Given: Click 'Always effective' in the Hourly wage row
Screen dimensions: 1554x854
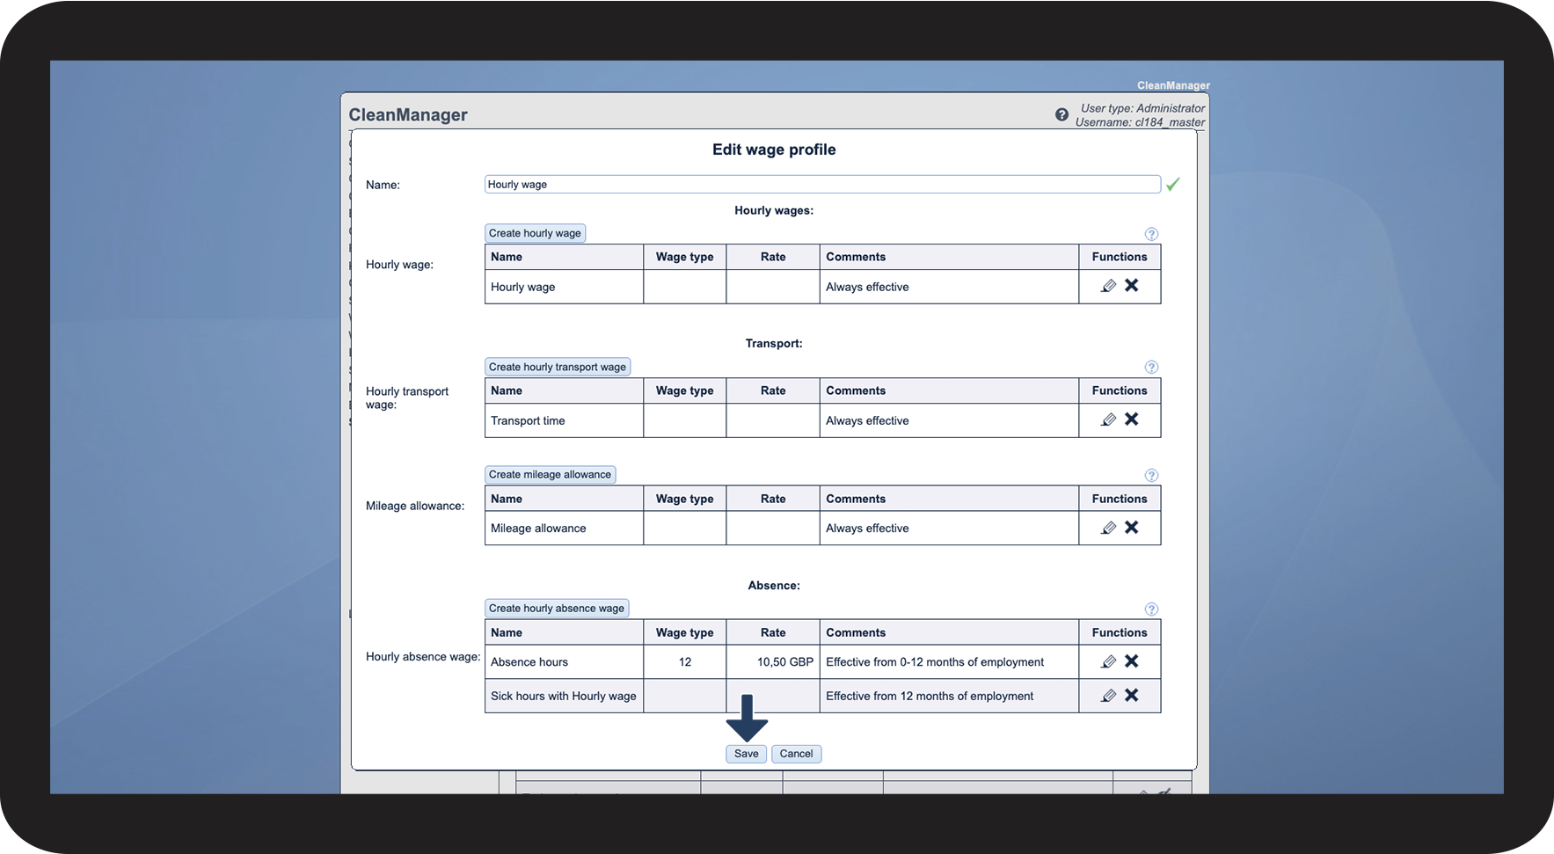Looking at the screenshot, I should [867, 287].
